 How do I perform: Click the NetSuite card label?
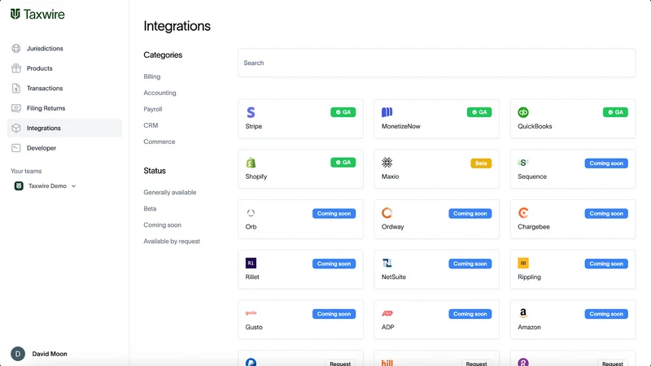point(394,277)
